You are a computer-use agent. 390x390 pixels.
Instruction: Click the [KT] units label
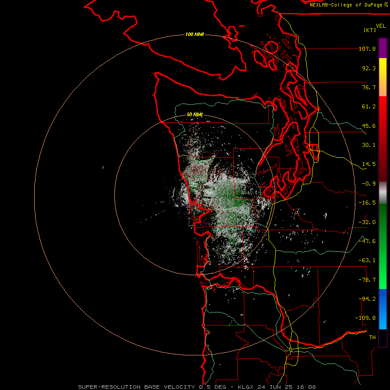coord(370,30)
